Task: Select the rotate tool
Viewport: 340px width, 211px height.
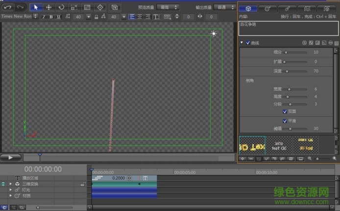Action: pos(61,7)
